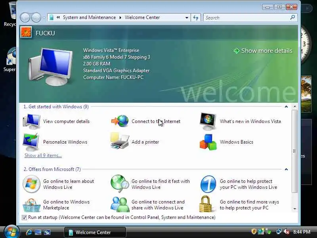
Task: Launch Internet Explorer from Quick Launch
Action: 29,232
